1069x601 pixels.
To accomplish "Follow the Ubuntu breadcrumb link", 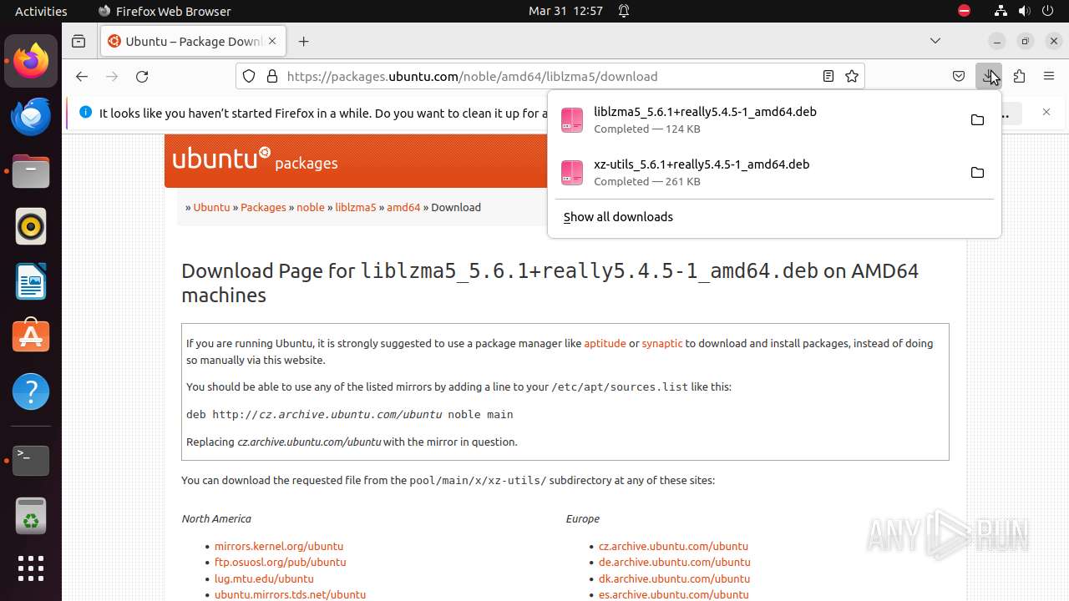I will click(211, 207).
